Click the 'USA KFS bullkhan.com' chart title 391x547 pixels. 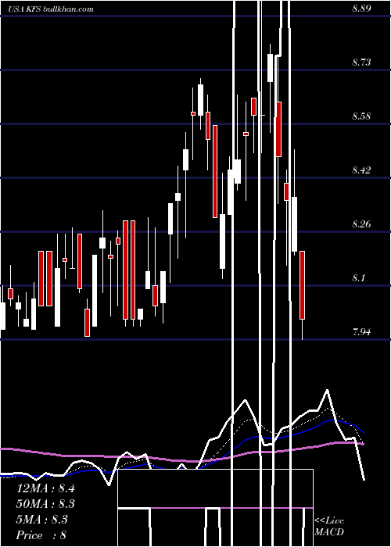tap(51, 9)
